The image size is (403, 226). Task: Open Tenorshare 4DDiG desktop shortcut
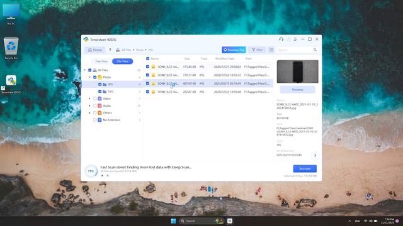coord(11,84)
